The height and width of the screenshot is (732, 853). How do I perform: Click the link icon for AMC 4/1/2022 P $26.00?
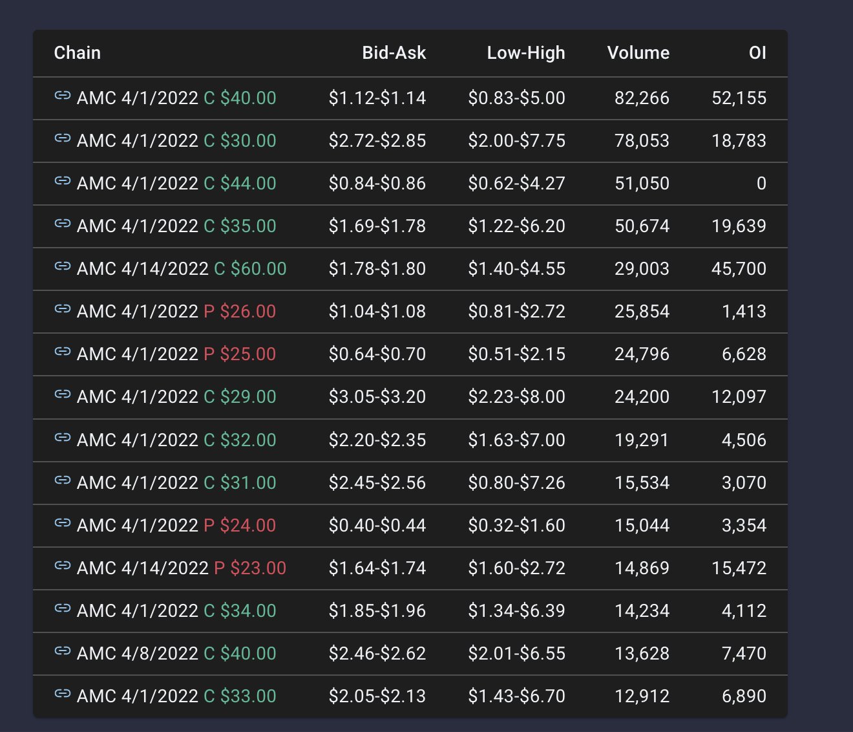pyautogui.click(x=63, y=311)
